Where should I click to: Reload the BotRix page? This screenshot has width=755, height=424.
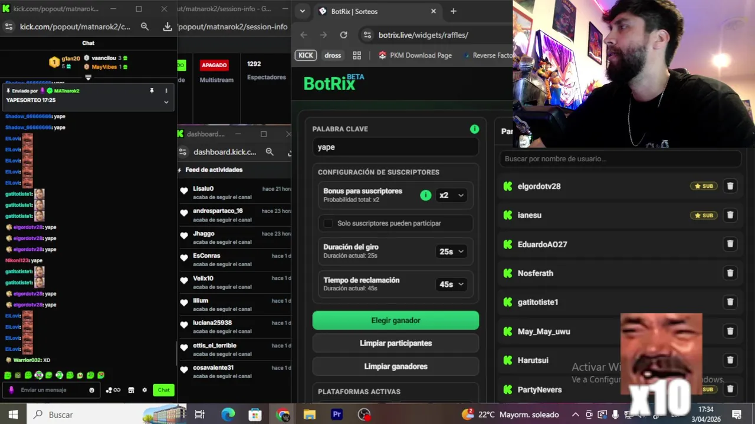(x=343, y=35)
